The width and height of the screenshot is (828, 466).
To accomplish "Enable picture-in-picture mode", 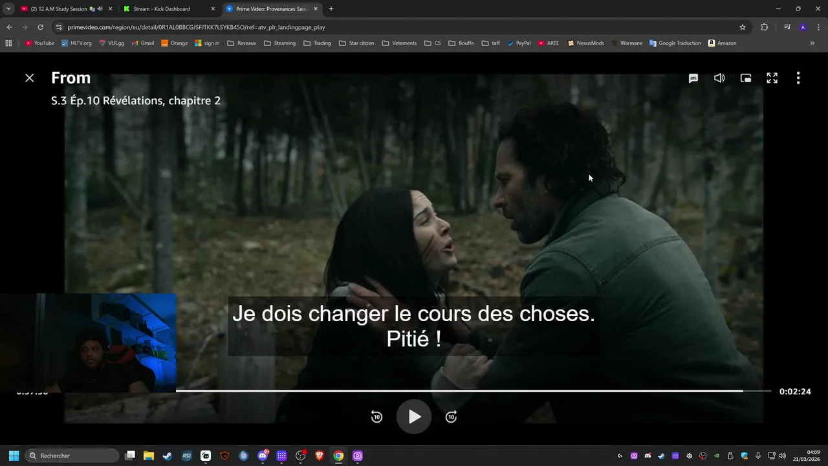I will pyautogui.click(x=746, y=78).
